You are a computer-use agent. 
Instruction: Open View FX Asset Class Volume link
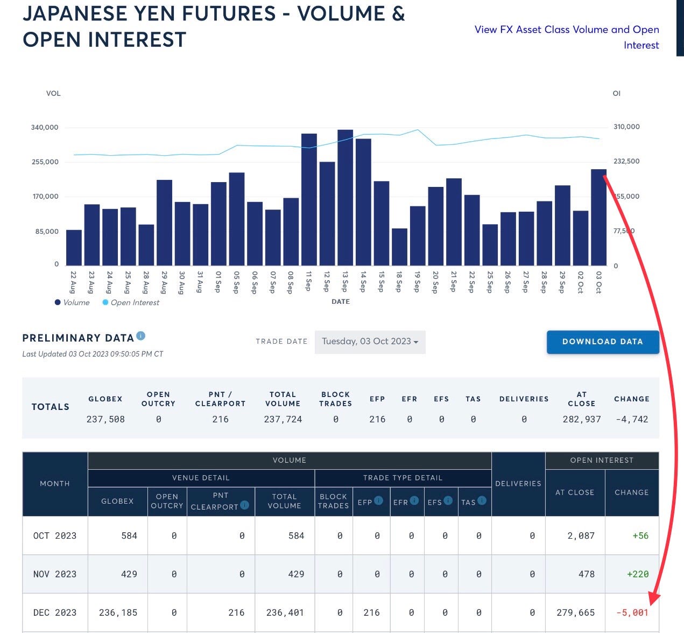[x=567, y=37]
